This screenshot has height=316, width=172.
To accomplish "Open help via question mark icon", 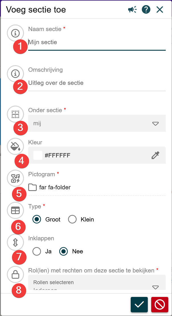I will [146, 10].
